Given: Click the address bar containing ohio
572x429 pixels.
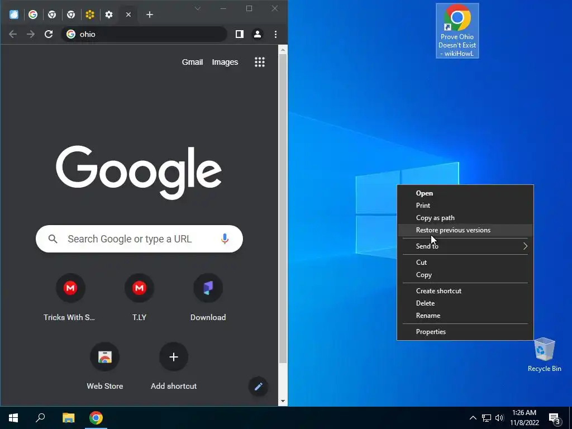Looking at the screenshot, I should [144, 34].
